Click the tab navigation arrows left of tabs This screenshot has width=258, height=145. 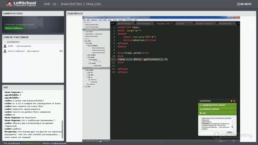(112, 24)
